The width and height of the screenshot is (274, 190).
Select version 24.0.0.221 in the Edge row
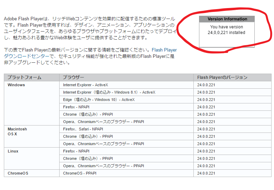click(x=232, y=100)
